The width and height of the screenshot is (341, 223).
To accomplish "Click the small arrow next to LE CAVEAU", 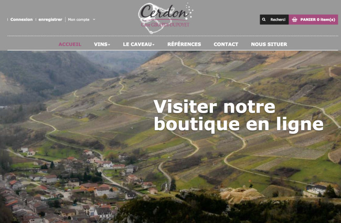I will (153, 44).
